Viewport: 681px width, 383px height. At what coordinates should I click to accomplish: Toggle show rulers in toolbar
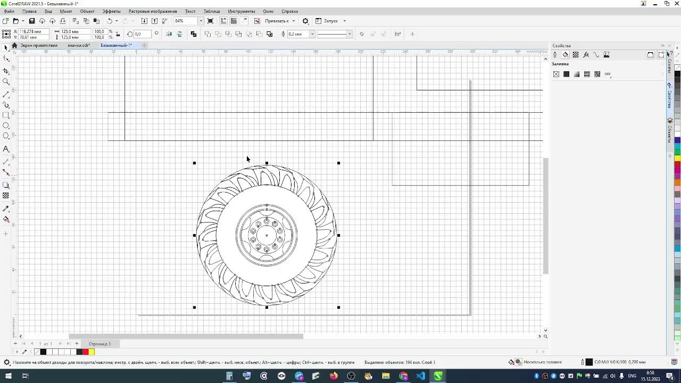(x=223, y=21)
